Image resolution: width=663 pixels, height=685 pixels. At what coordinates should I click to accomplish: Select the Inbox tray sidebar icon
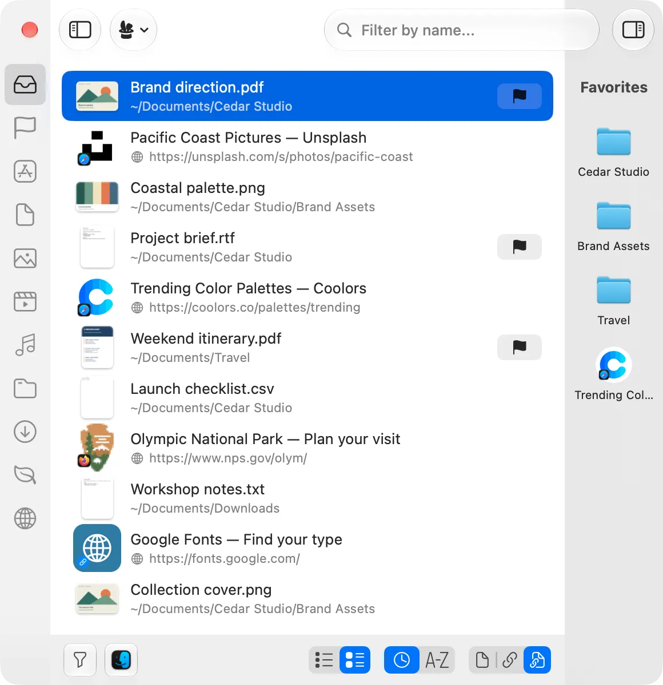[25, 84]
